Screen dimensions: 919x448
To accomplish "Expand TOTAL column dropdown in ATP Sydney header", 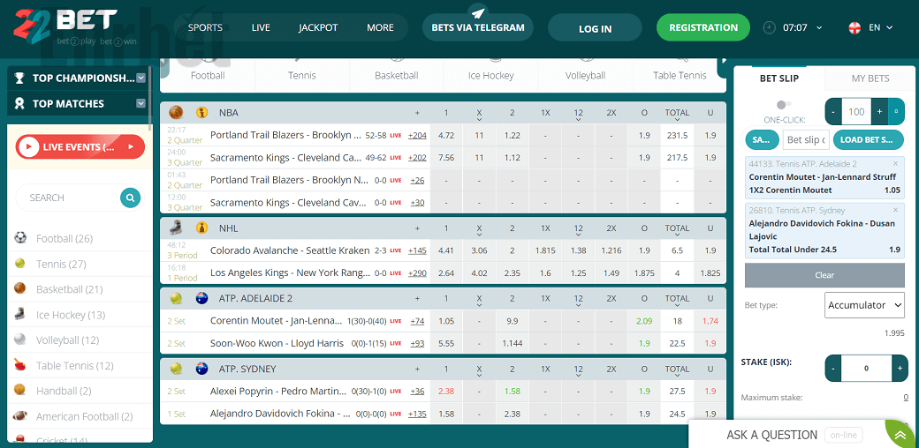I will point(677,376).
